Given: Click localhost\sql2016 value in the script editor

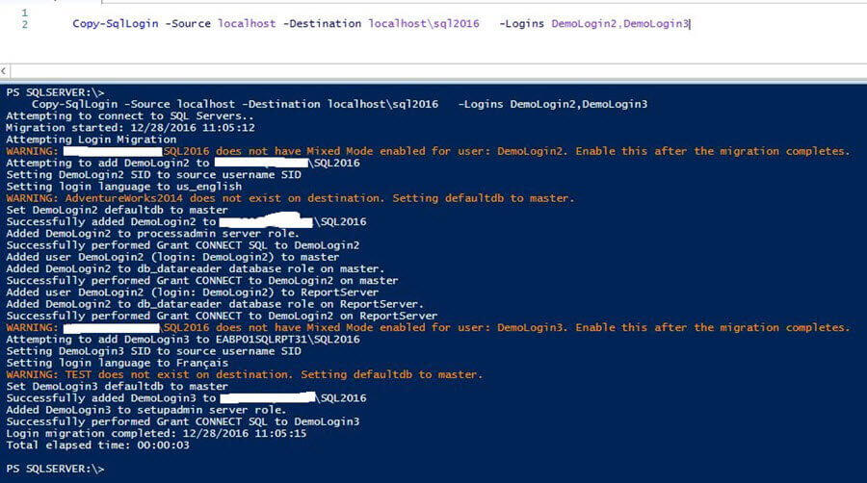Looking at the screenshot, I should pos(424,23).
